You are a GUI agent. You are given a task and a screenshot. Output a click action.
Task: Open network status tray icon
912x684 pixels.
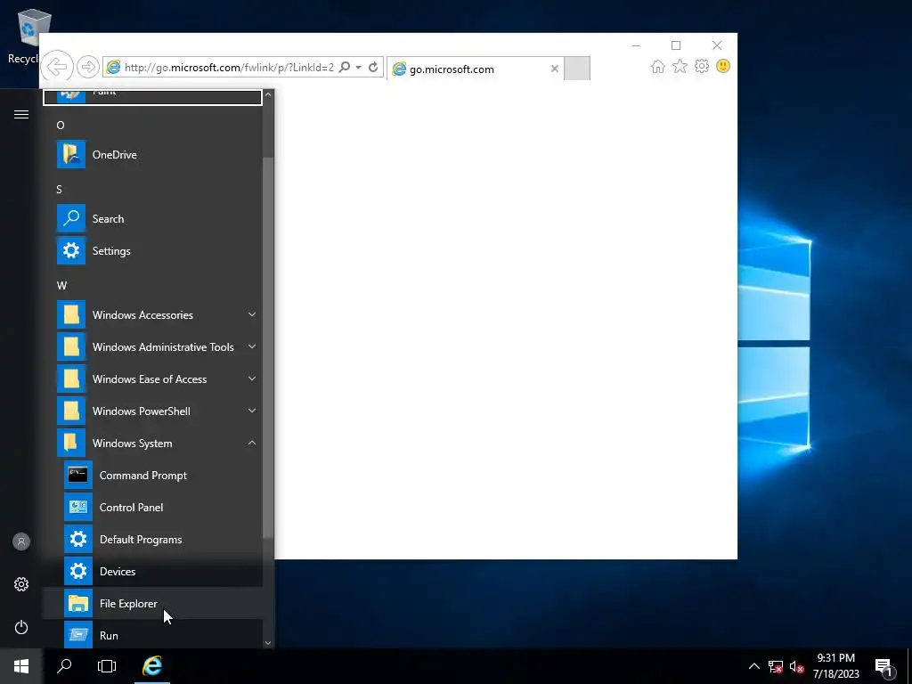[776, 666]
